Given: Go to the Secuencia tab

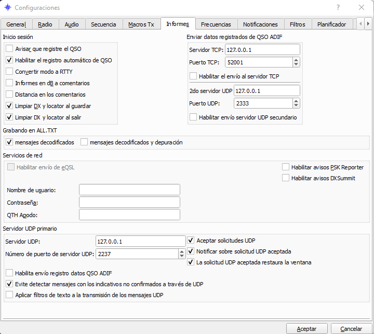Looking at the screenshot, I should [x=103, y=24].
